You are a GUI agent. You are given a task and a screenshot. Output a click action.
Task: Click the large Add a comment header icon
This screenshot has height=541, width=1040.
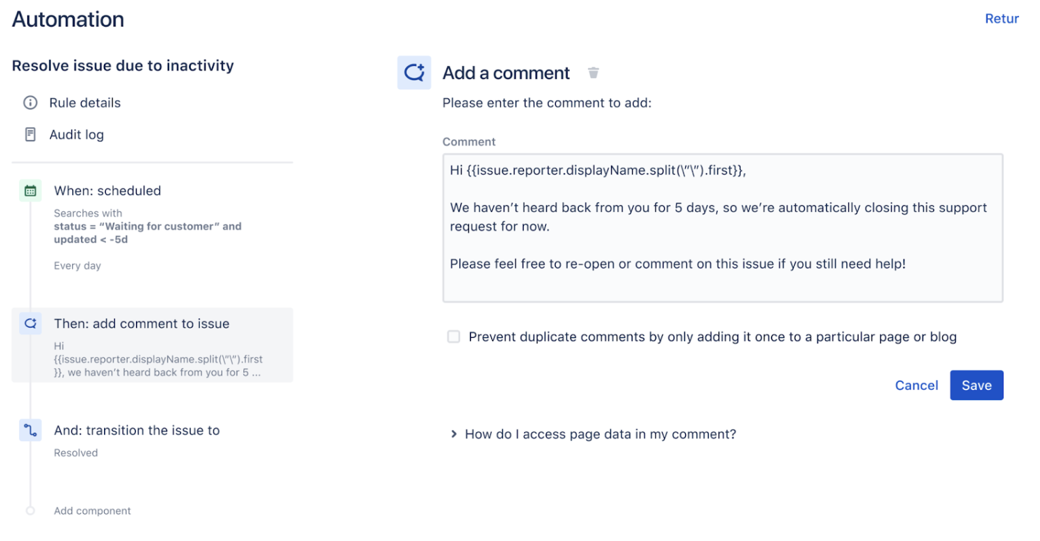(415, 72)
